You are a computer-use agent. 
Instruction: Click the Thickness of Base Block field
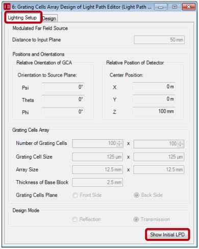pos(97,182)
